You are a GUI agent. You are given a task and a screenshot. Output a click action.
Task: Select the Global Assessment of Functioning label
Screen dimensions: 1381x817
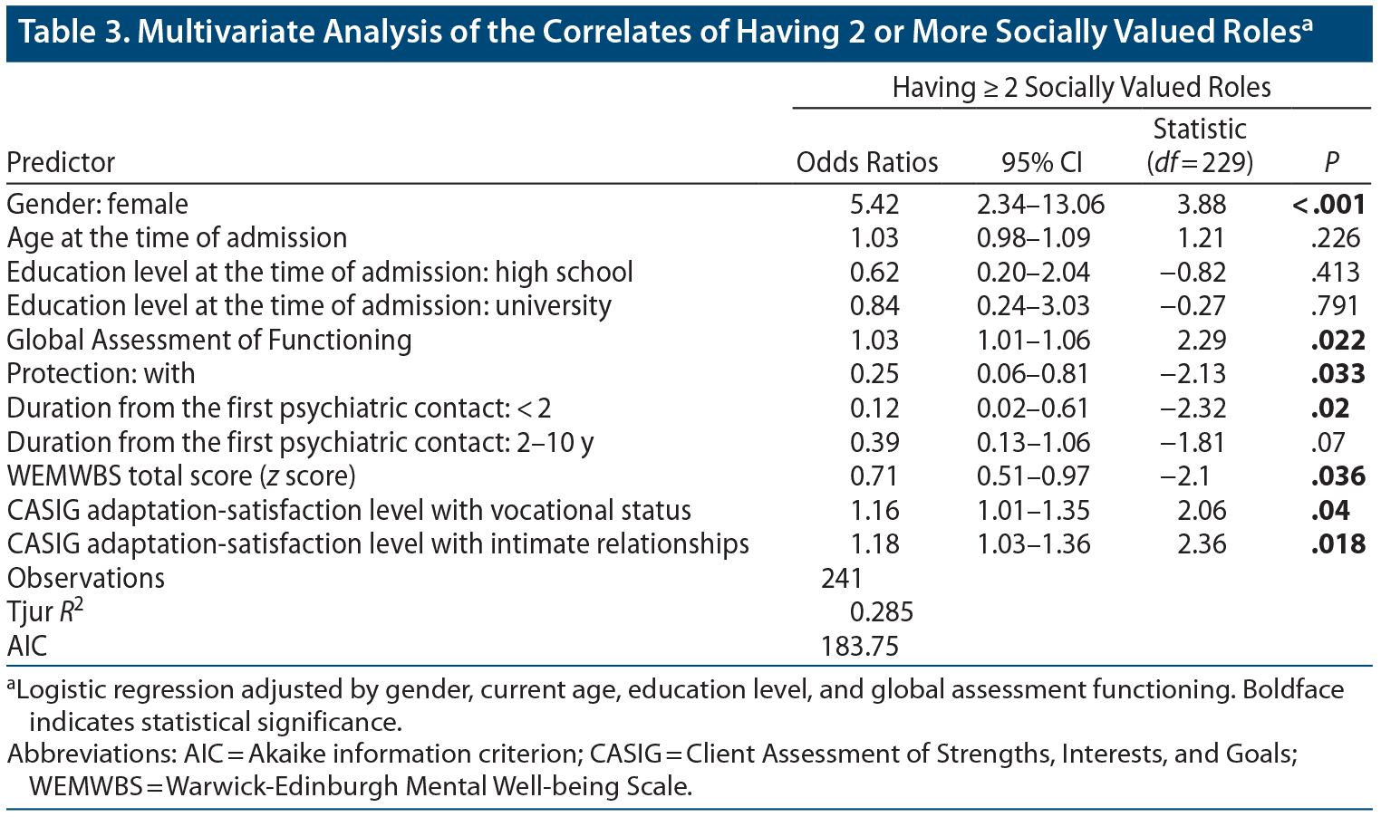pos(209,340)
